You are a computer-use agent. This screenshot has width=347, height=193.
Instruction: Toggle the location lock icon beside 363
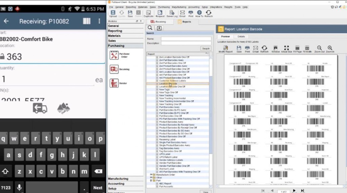(3, 56)
